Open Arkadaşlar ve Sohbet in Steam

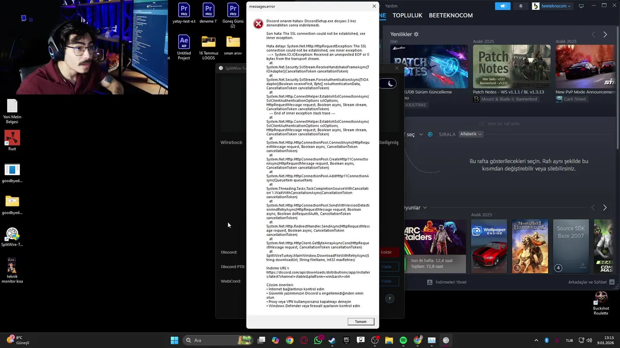point(591,282)
